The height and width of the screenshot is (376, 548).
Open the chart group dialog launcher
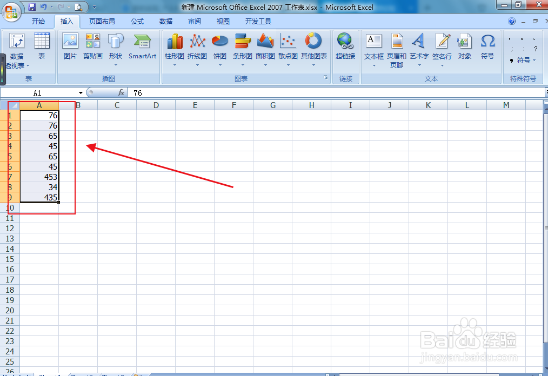point(326,77)
